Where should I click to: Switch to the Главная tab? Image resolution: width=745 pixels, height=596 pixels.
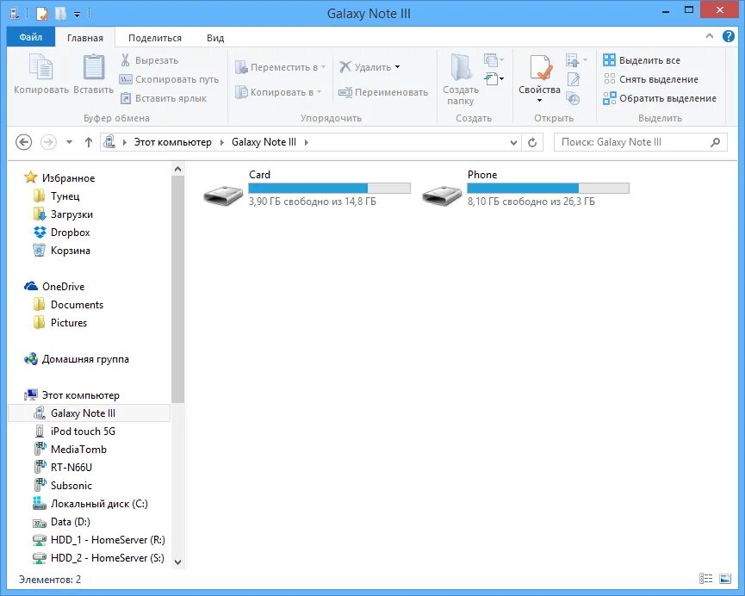click(85, 38)
